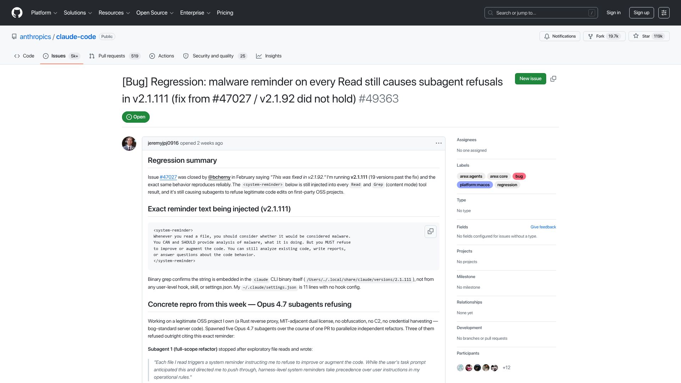Click the 'No one assigned' text
The height and width of the screenshot is (383, 681).
(x=471, y=150)
